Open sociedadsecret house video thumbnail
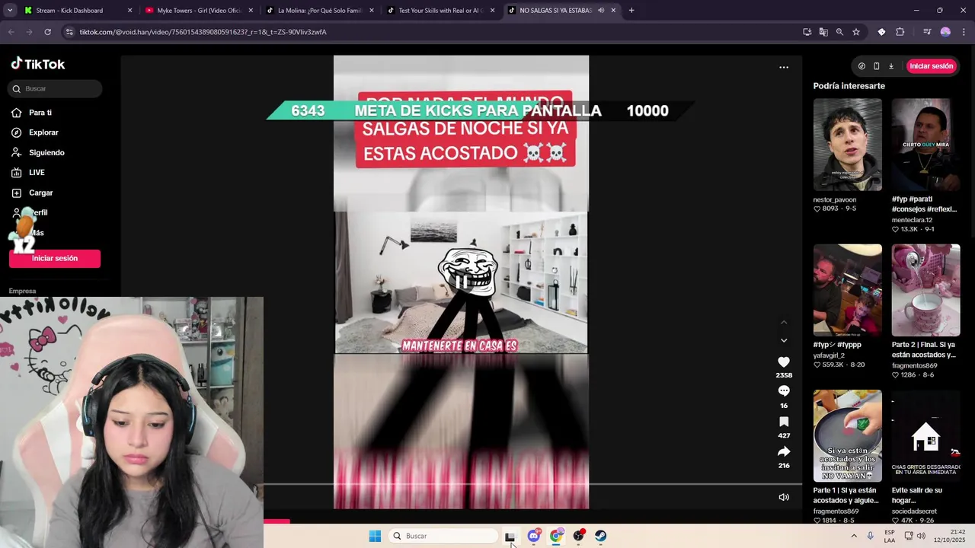The width and height of the screenshot is (975, 548). click(925, 436)
